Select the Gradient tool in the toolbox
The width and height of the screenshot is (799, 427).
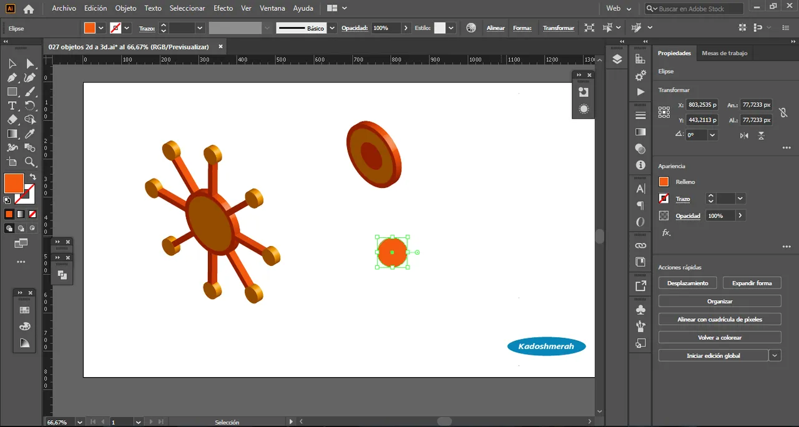[x=12, y=134]
